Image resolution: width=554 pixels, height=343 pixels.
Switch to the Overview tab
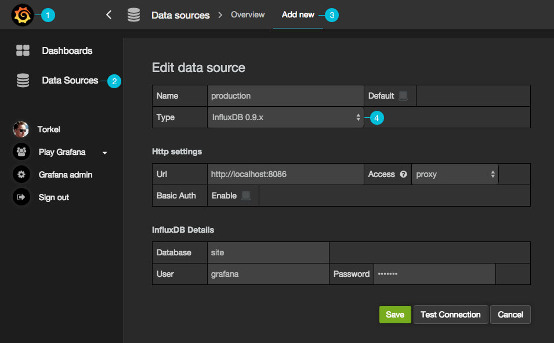coord(248,15)
